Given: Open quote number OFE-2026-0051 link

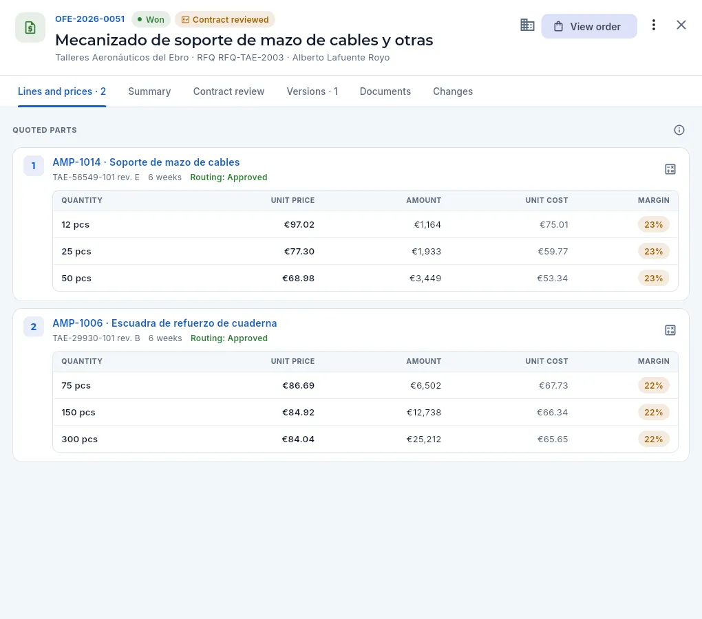Looking at the screenshot, I should point(90,19).
